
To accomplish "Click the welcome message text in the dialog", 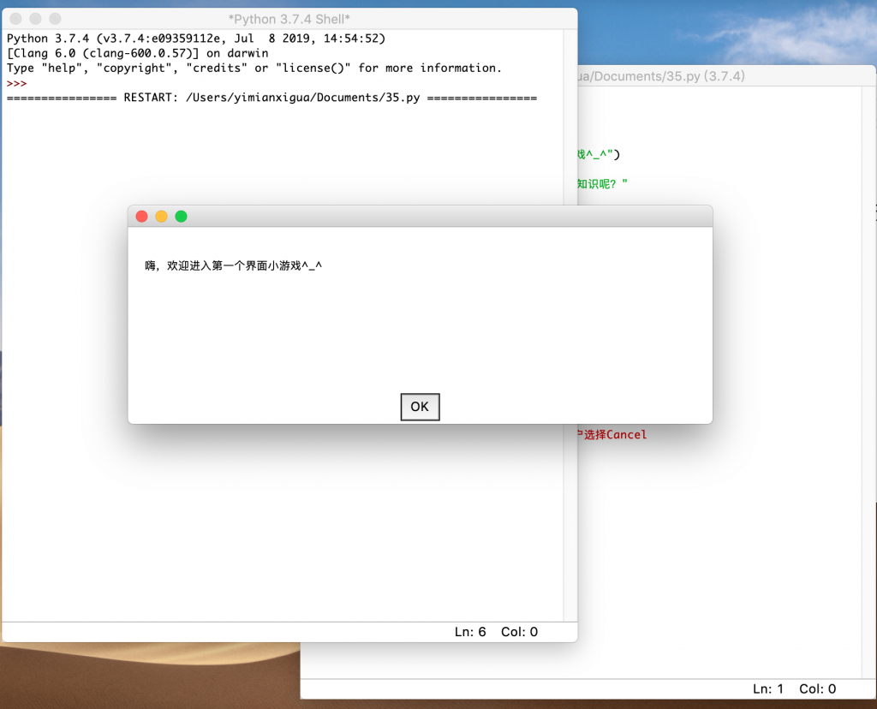I will (x=233, y=266).
